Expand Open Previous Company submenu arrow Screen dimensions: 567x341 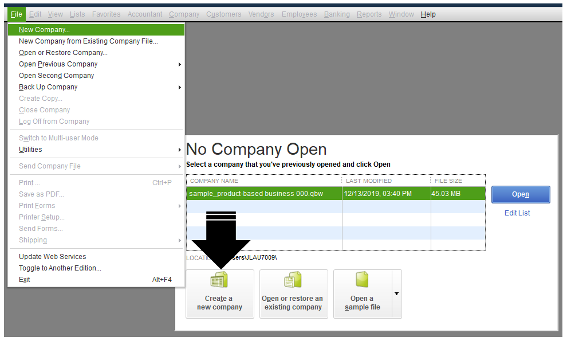(180, 64)
